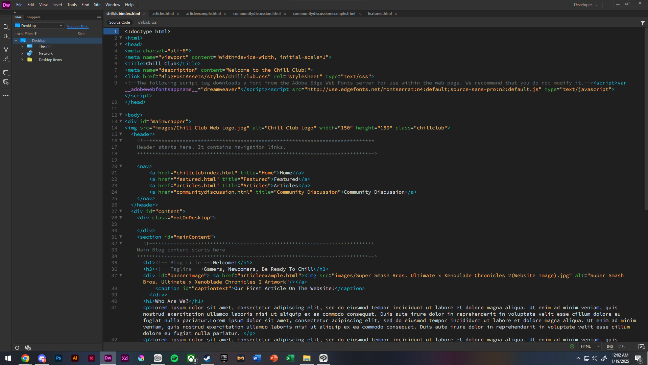Open InDesign from the taskbar

click(x=92, y=358)
